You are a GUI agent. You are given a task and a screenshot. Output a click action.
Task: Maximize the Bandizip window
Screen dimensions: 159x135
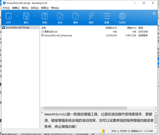coord(144,3)
